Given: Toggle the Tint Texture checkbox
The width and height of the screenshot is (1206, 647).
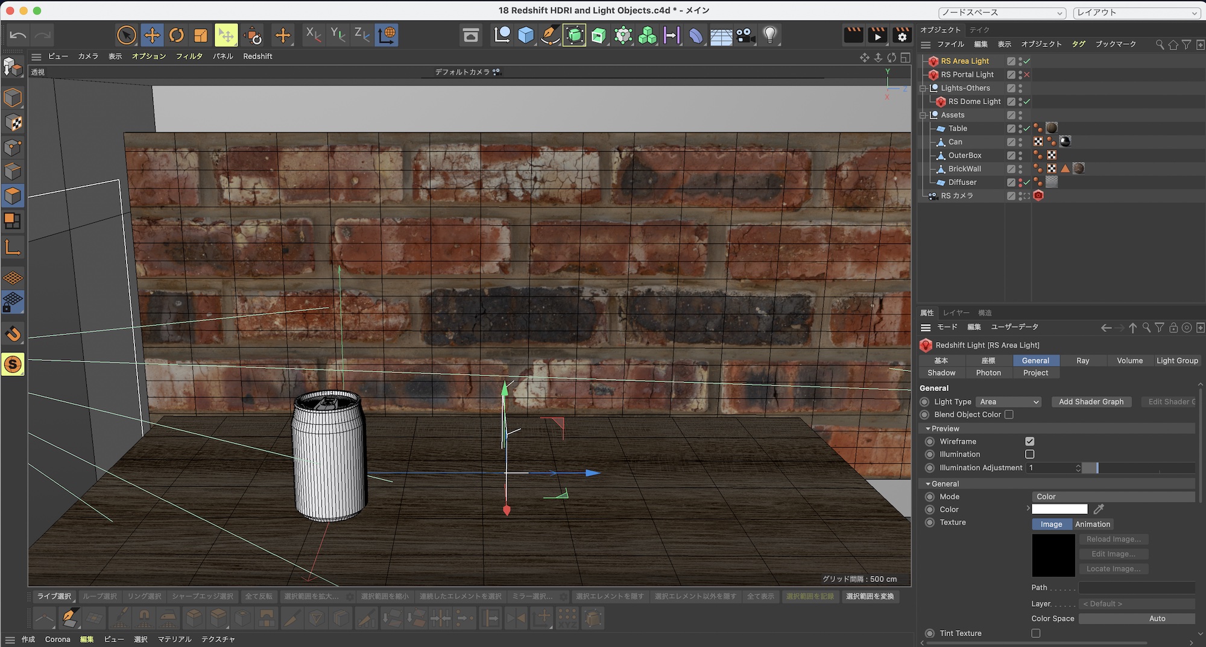Looking at the screenshot, I should (x=1035, y=633).
